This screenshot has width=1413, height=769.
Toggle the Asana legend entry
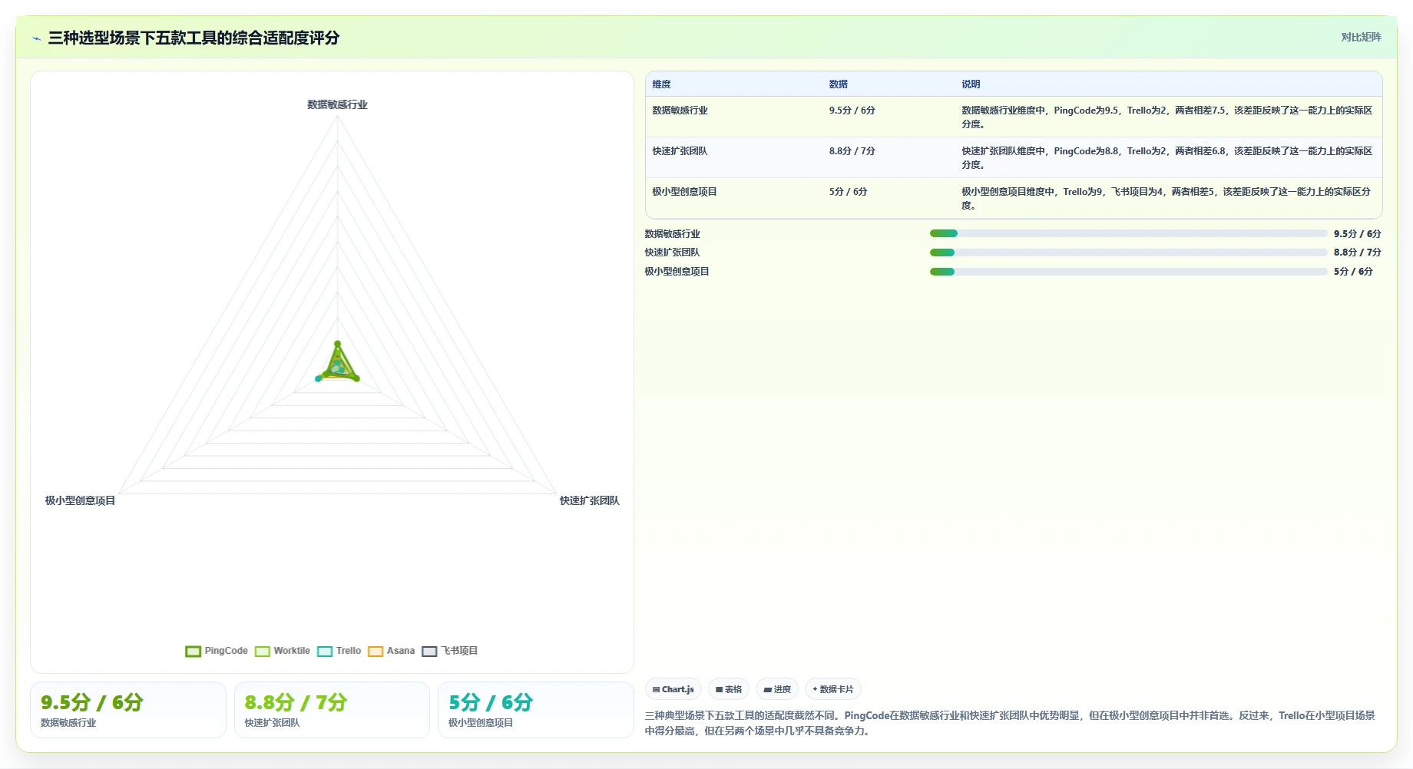click(391, 651)
